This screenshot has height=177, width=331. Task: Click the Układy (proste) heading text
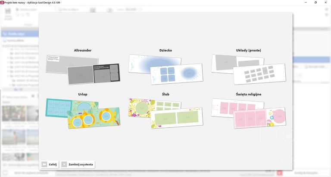point(248,51)
